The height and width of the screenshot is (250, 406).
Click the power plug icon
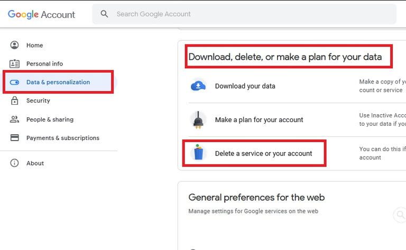pyautogui.click(x=198, y=119)
